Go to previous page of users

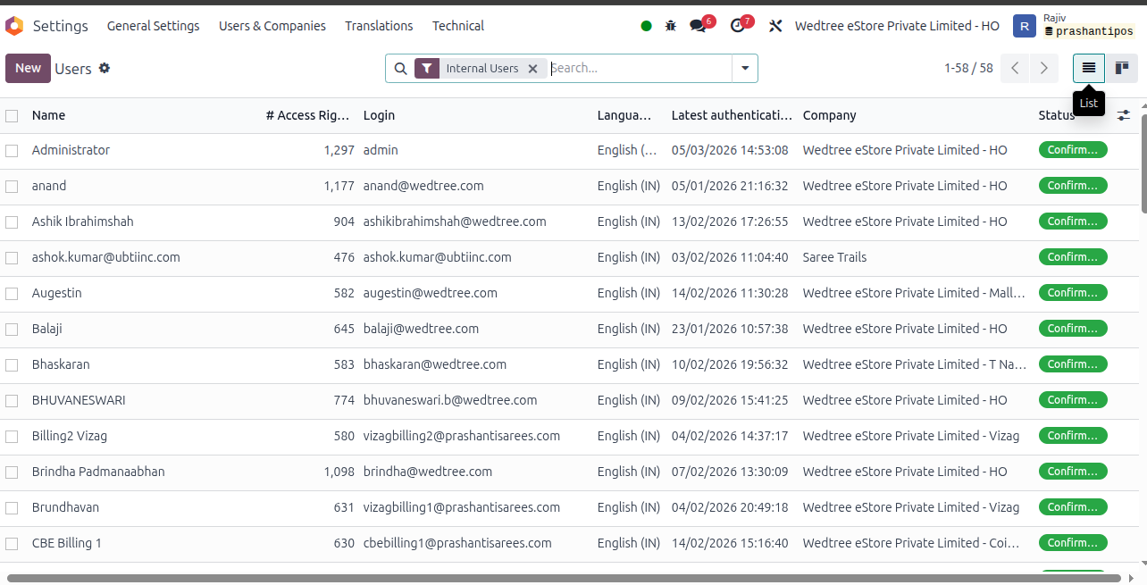1015,68
